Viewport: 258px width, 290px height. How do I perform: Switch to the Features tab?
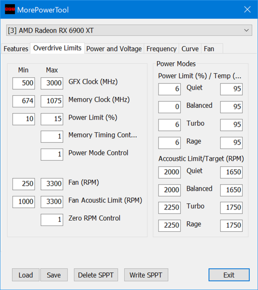coord(16,49)
